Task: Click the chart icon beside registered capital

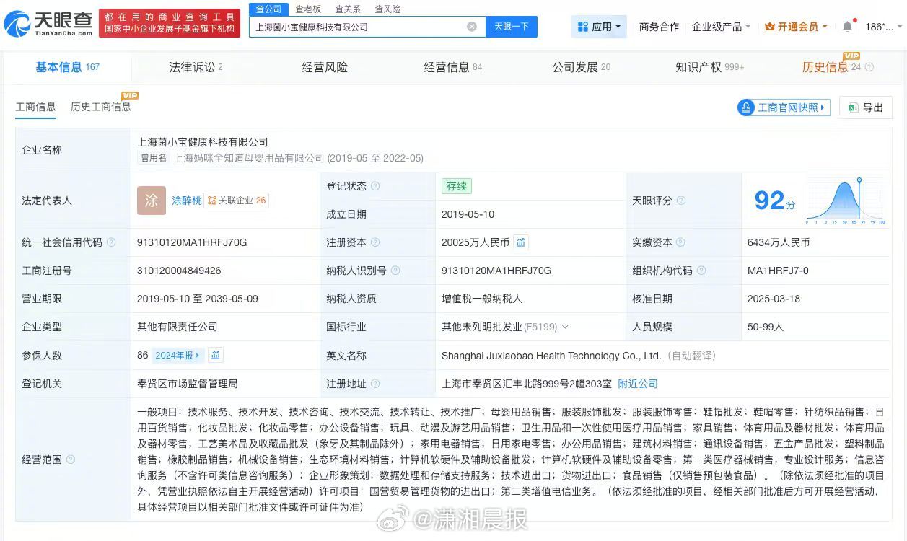Action: tap(520, 242)
